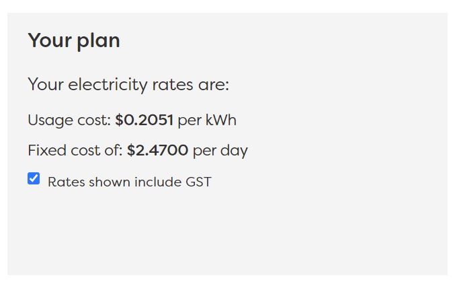This screenshot has width=453, height=282.
Task: Click the 'per kWh' unit text
Action: [x=207, y=120]
